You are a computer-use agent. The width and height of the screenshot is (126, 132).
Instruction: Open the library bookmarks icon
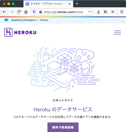pyautogui.click(x=106, y=12)
